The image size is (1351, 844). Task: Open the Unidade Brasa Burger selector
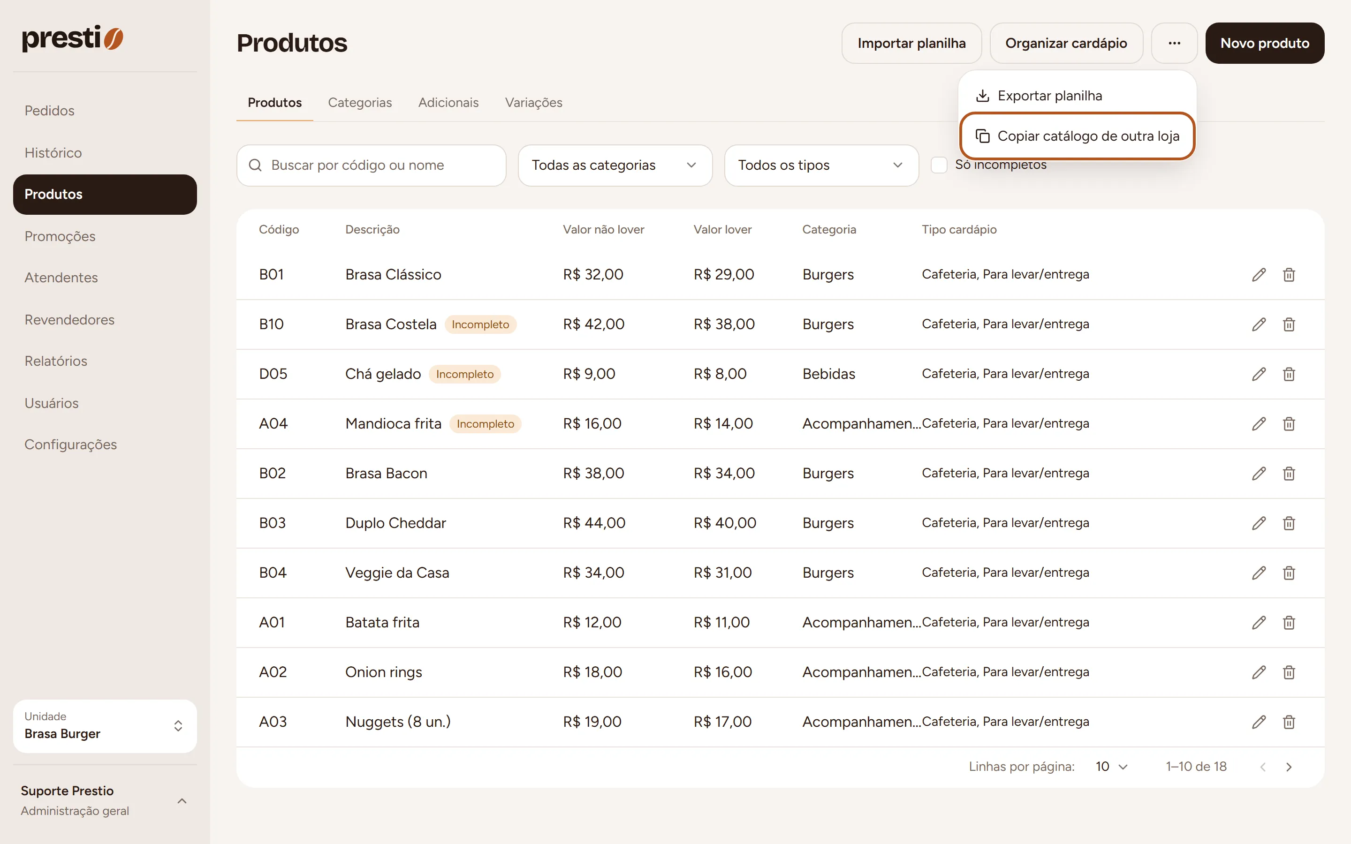105,726
